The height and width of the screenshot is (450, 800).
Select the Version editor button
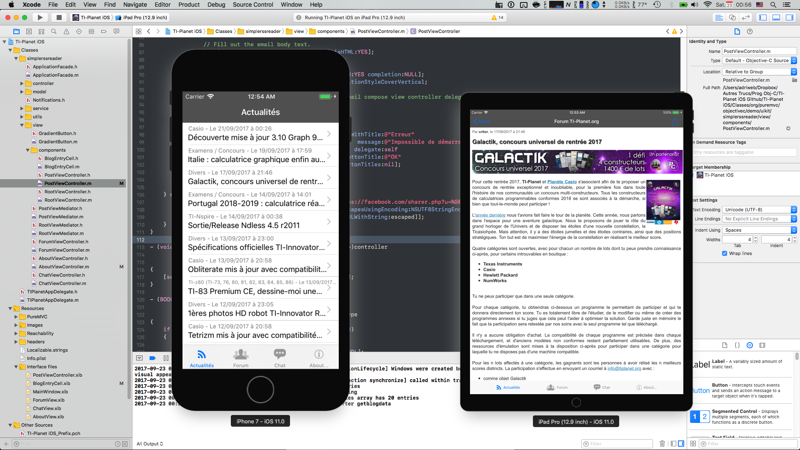(746, 17)
